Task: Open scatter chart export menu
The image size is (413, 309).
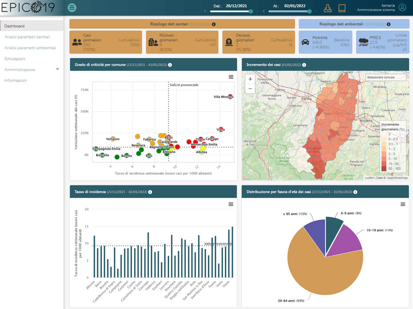Action: coord(231,77)
